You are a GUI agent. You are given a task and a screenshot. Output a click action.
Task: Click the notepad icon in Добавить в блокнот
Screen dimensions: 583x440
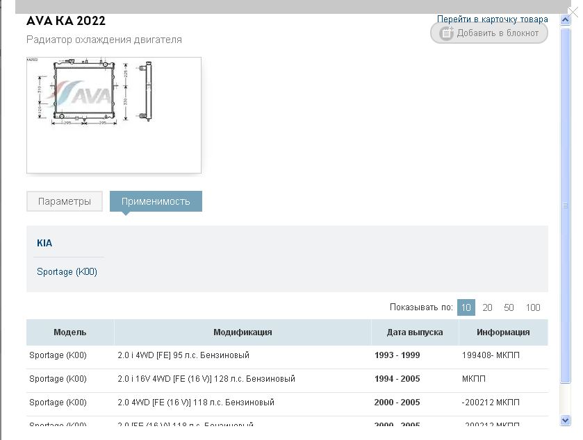click(446, 33)
